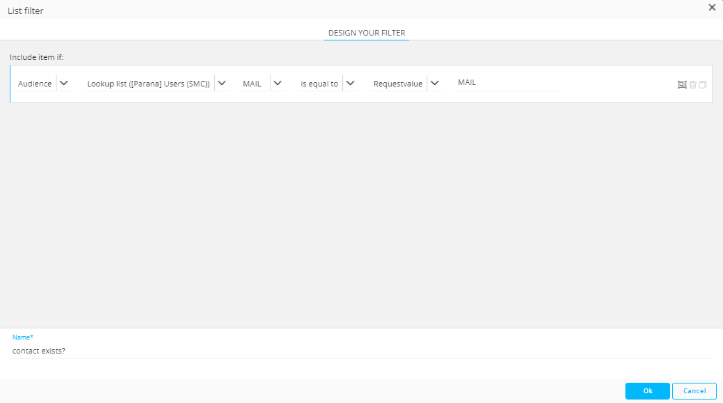Click the Audience scope label

35,84
